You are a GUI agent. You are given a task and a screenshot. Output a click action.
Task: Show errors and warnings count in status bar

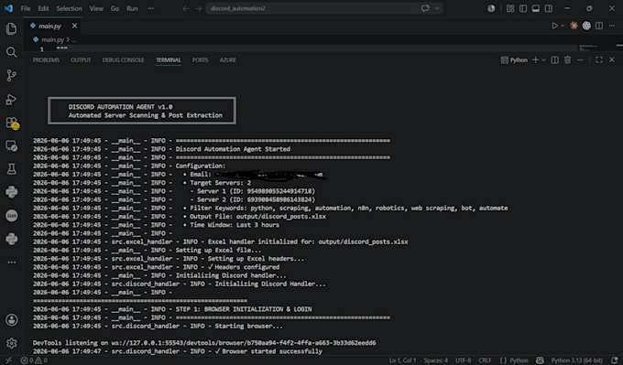(x=34, y=360)
